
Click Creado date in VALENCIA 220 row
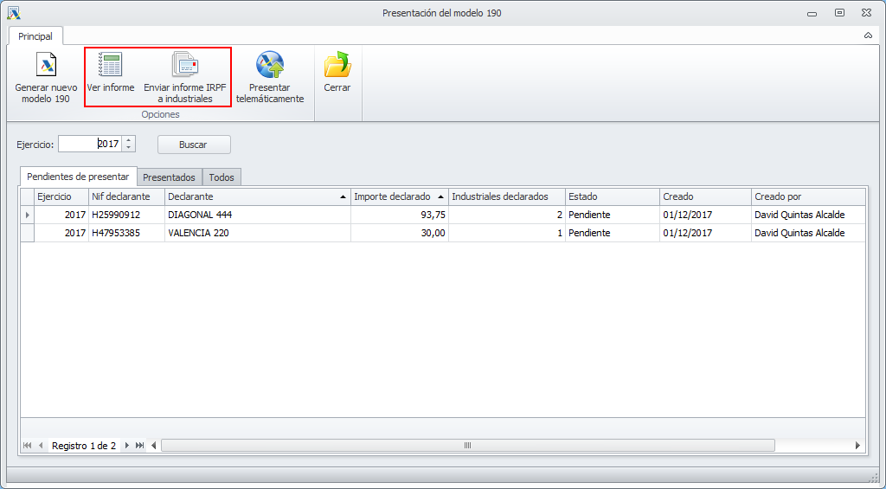(705, 233)
